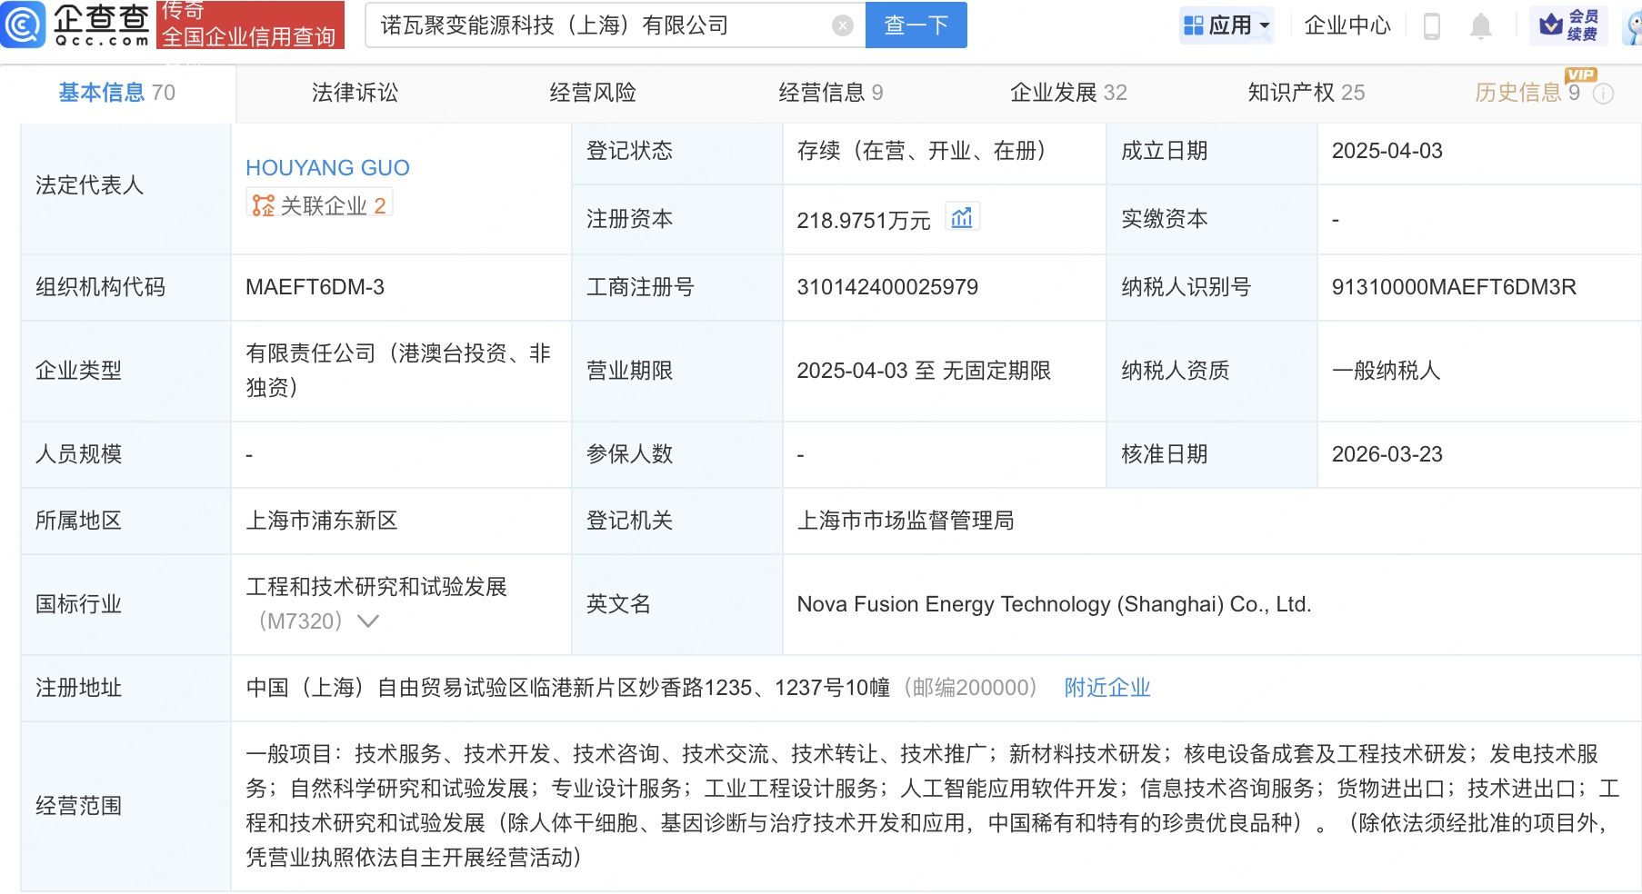Select the 知识产权 tab
The image size is (1642, 894).
point(1306,93)
